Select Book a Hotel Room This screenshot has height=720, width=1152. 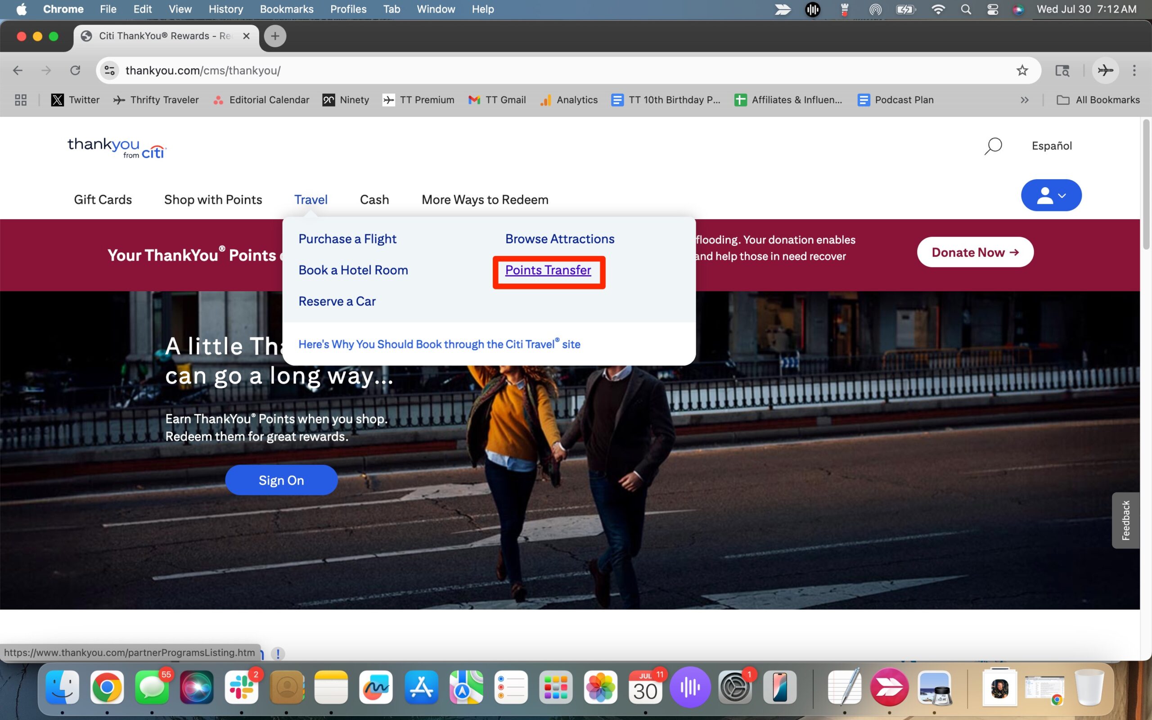[353, 270]
